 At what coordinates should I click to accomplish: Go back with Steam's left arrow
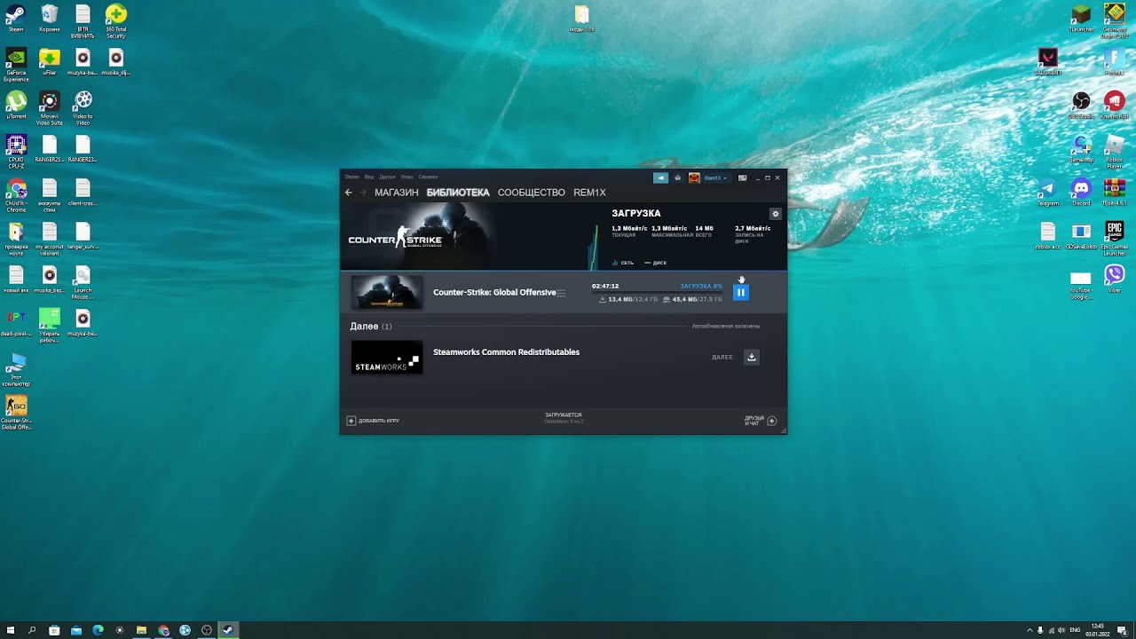(349, 193)
